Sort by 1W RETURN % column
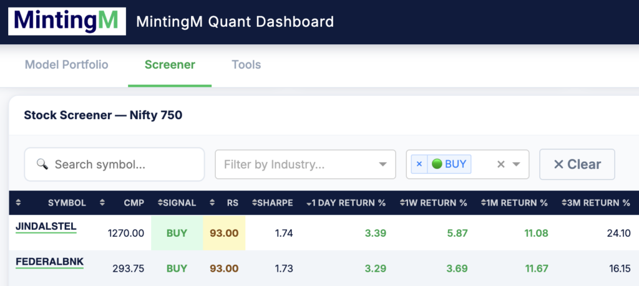 (432, 203)
